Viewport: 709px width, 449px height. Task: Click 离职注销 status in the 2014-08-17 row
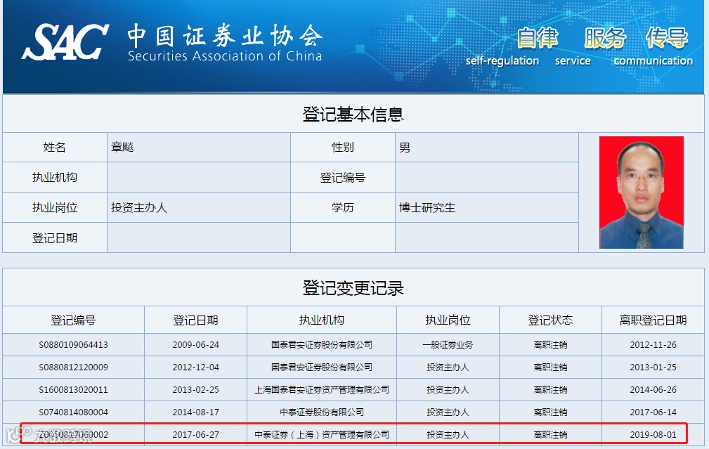[x=550, y=412]
